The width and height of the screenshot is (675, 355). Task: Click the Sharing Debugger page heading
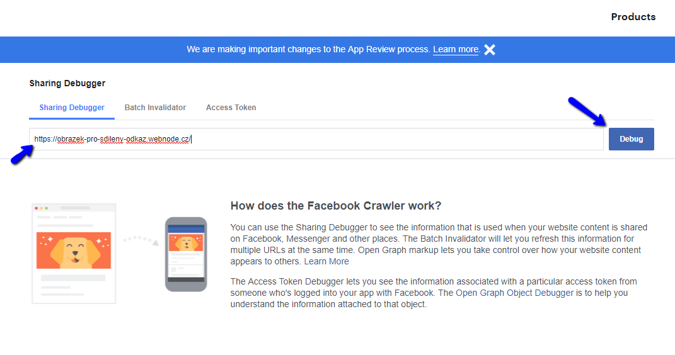coord(67,83)
